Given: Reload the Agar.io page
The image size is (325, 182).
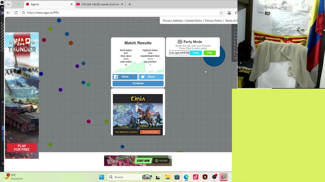Looking at the screenshot, I should coord(16,13).
